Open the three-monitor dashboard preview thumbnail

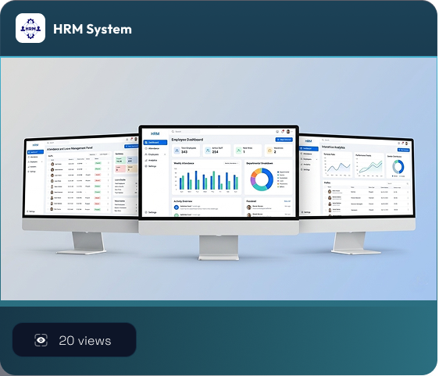pos(219,179)
